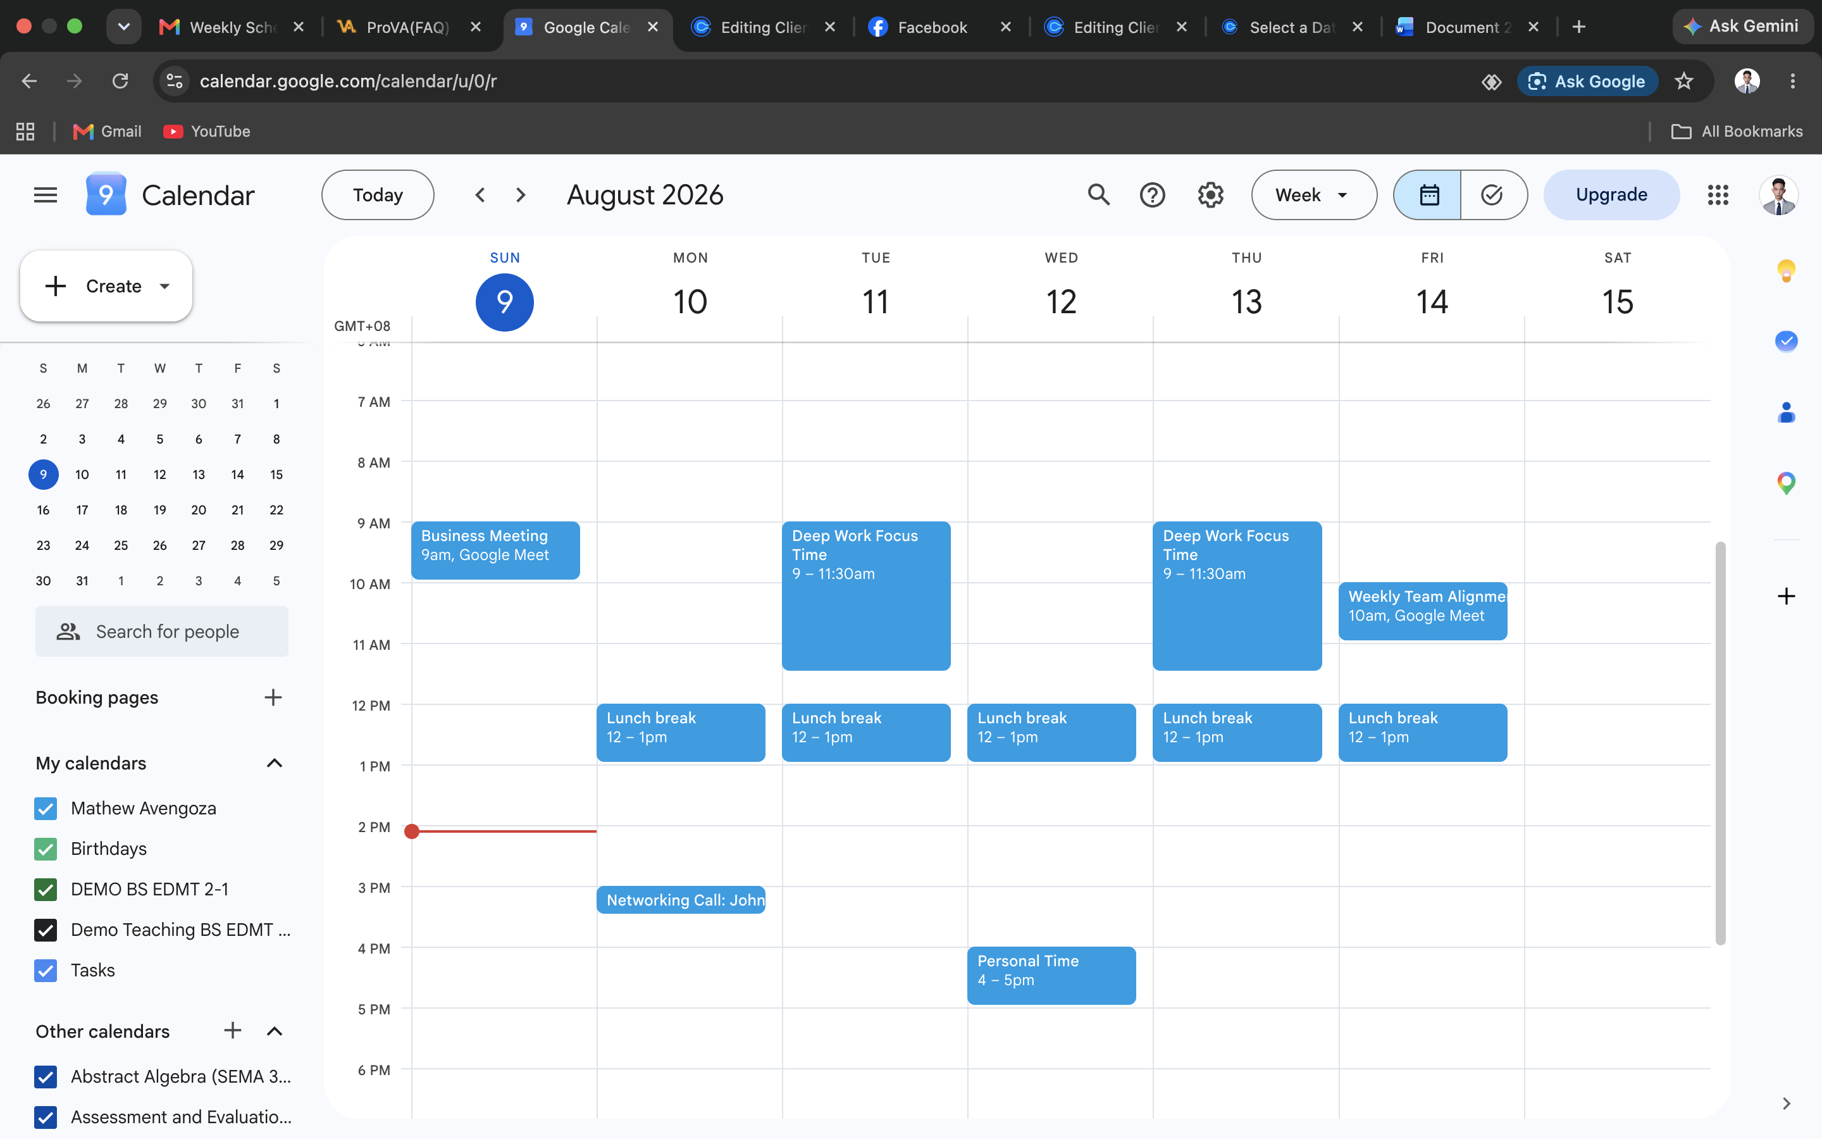Click the Today button
This screenshot has width=1822, height=1139.
pyautogui.click(x=377, y=195)
